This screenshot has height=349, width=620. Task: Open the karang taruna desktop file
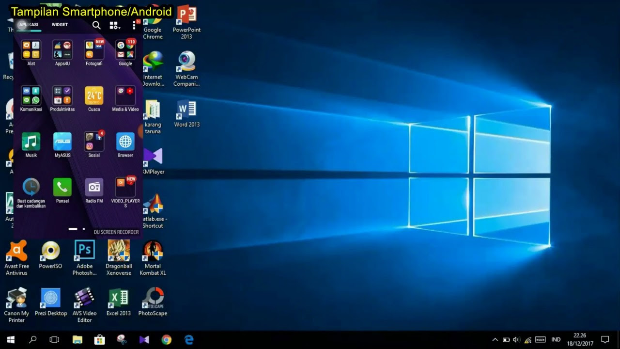[x=153, y=117]
